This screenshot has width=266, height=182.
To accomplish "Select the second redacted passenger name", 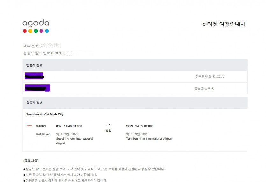I will pyautogui.click(x=37, y=88).
